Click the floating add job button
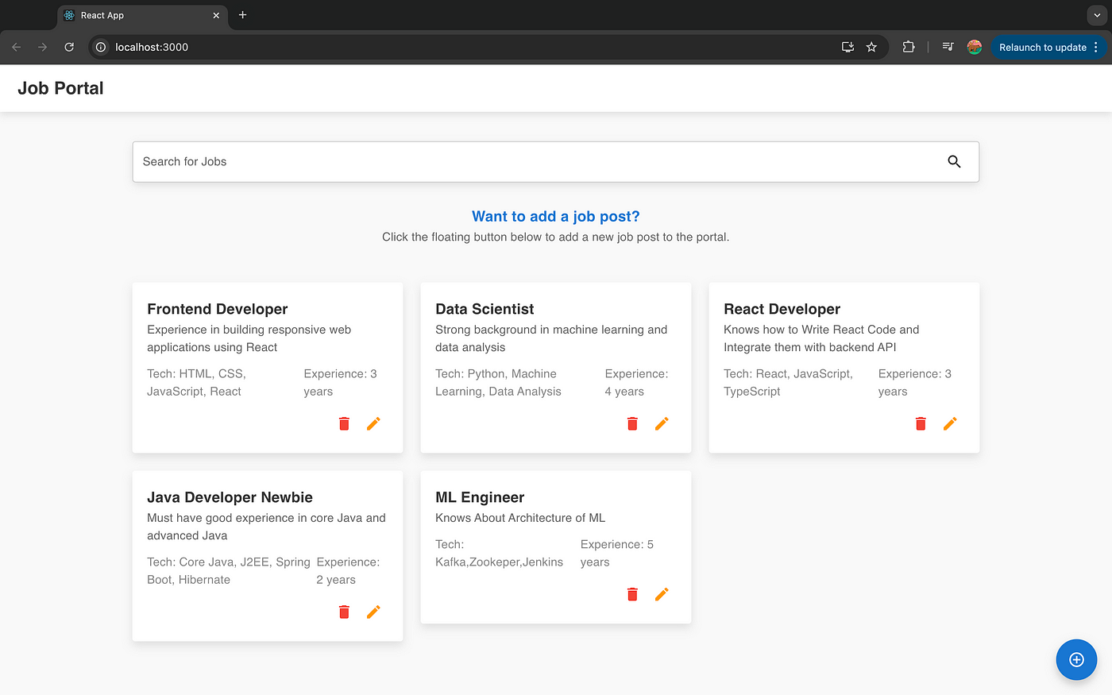The height and width of the screenshot is (695, 1112). [x=1076, y=659]
